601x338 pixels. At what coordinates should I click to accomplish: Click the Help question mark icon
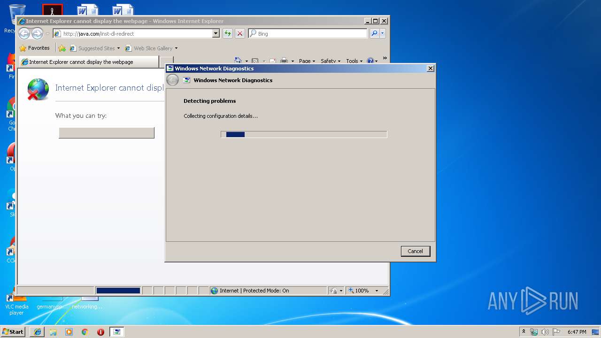(x=370, y=61)
